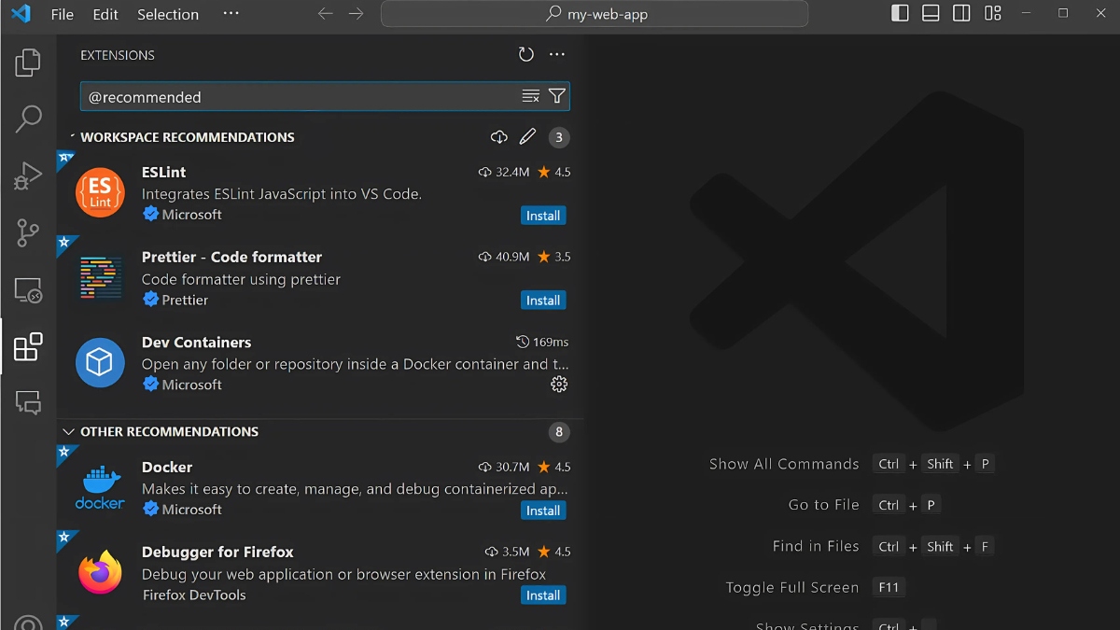Open the Explorer view in activity bar
This screenshot has width=1120, height=630.
pos(28,63)
